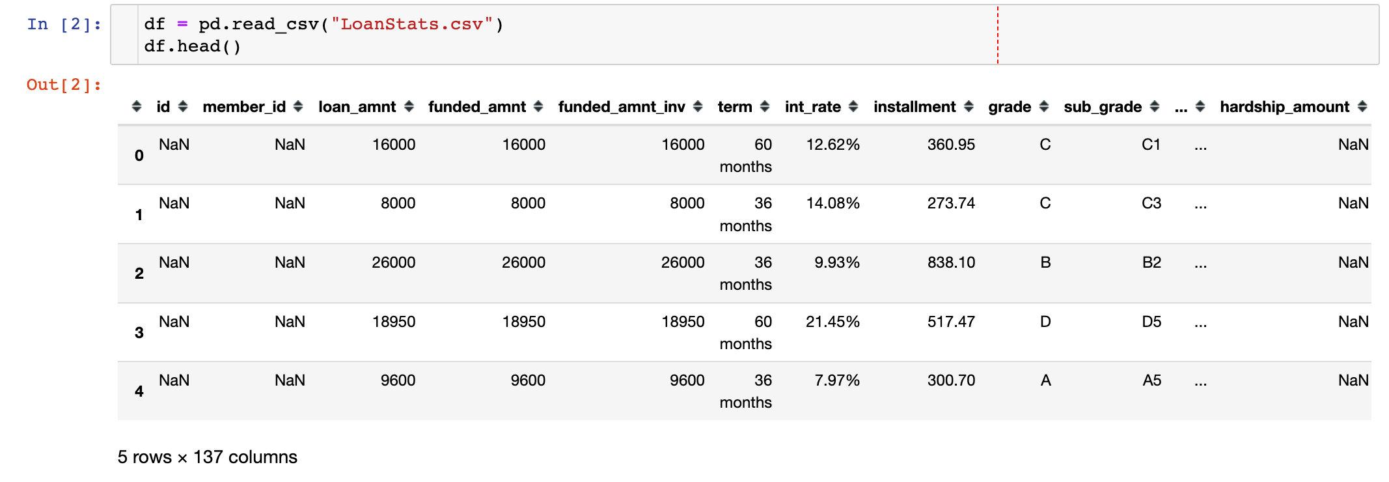Sort by grade column arrows
The width and height of the screenshot is (1389, 482).
[x=1044, y=107]
